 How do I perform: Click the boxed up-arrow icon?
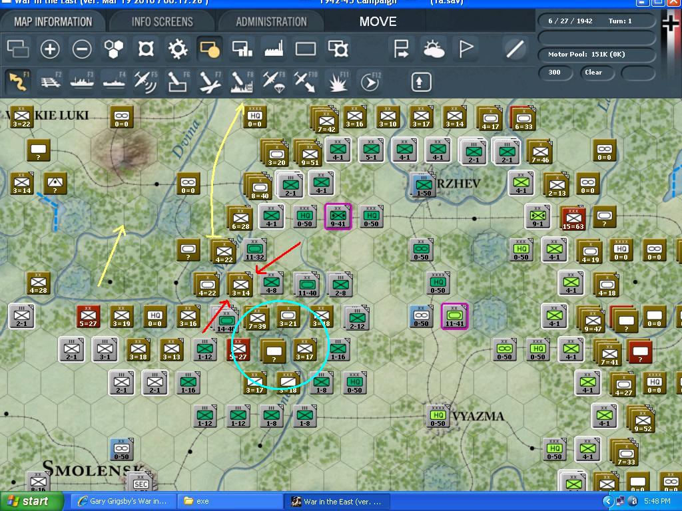click(421, 82)
